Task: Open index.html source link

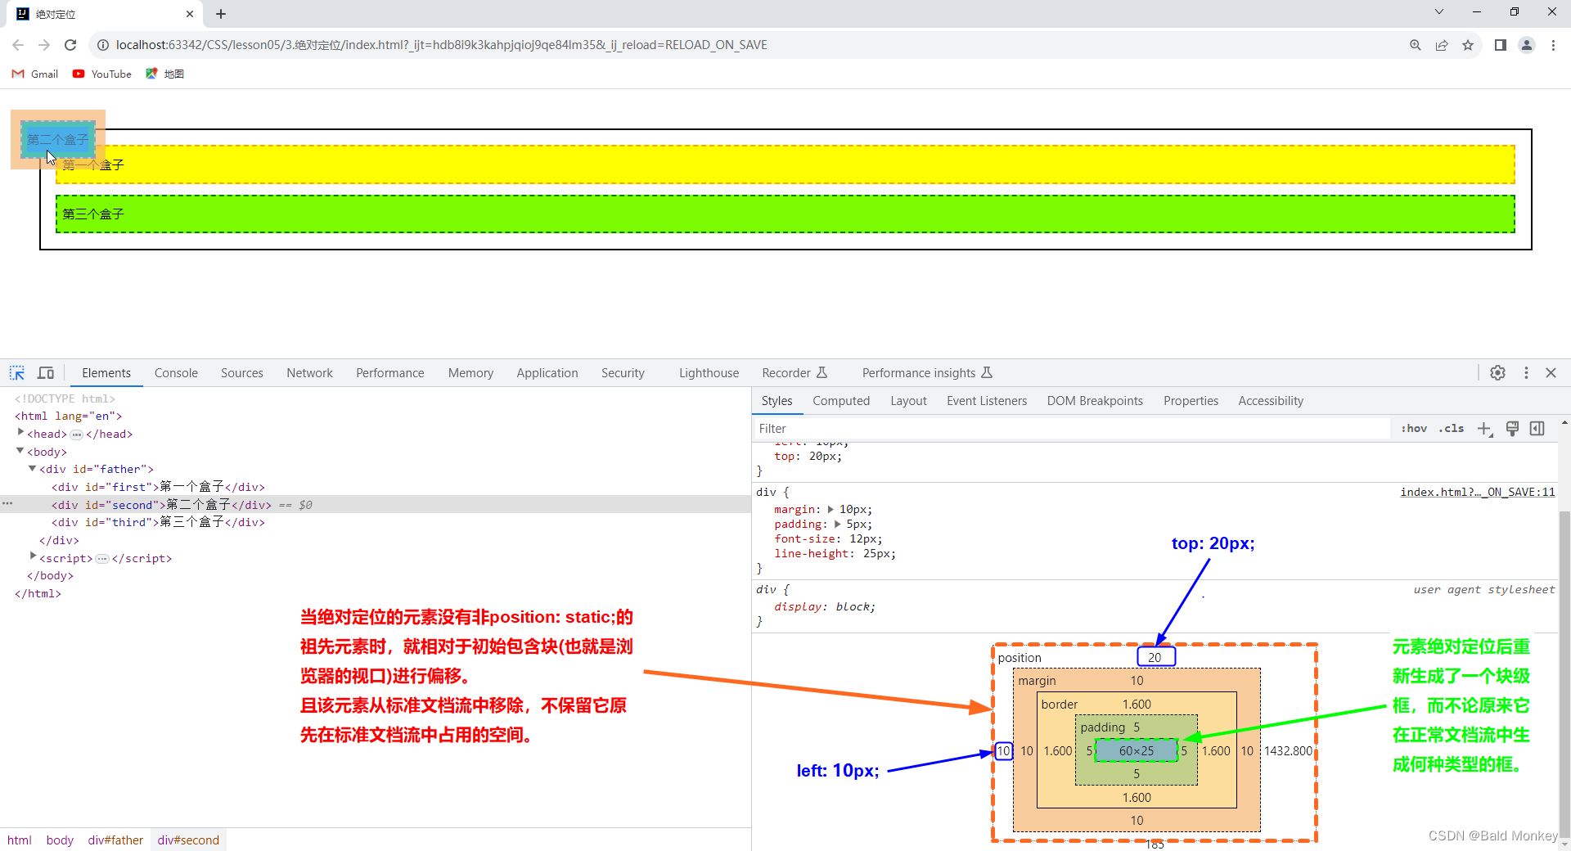Action: click(1477, 492)
